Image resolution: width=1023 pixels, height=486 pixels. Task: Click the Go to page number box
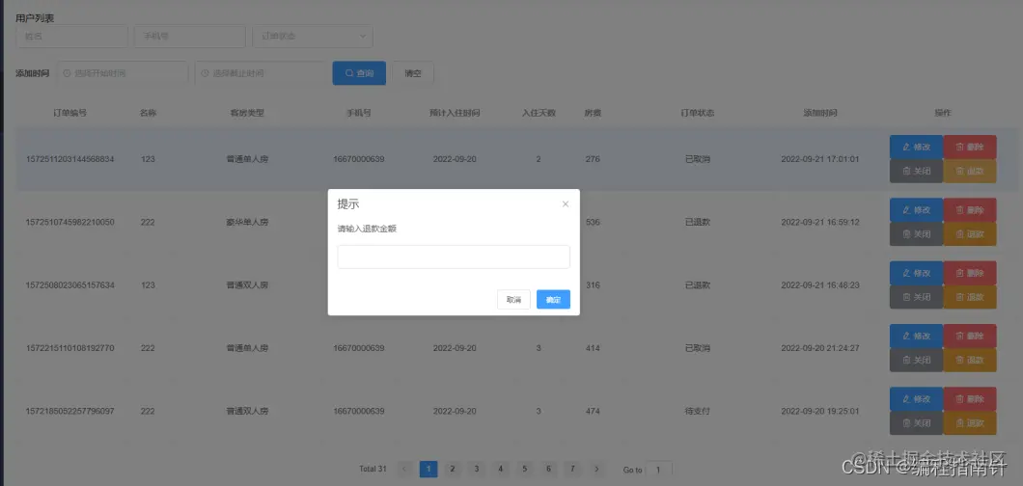(x=658, y=470)
